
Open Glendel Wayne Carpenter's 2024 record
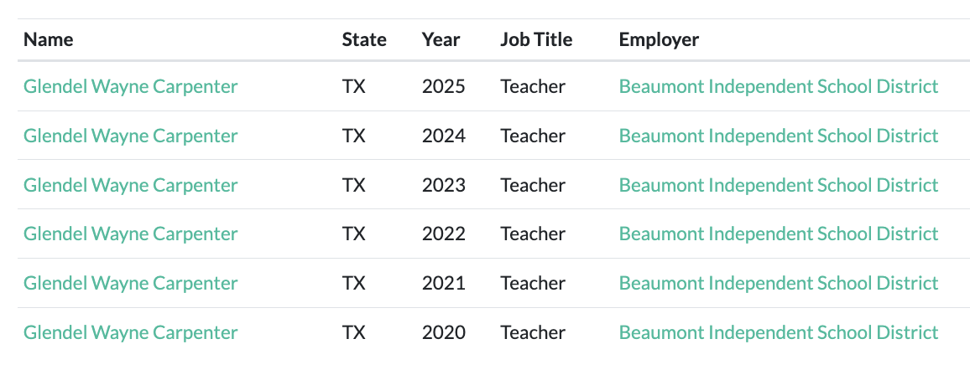[x=131, y=136]
